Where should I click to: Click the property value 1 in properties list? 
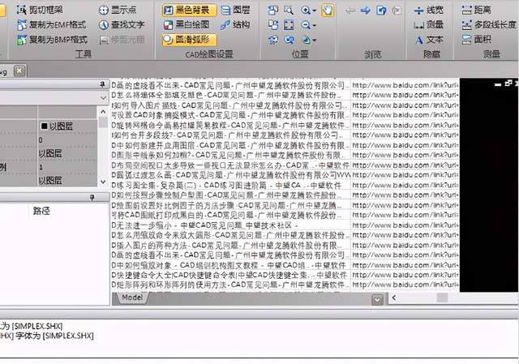pyautogui.click(x=41, y=167)
